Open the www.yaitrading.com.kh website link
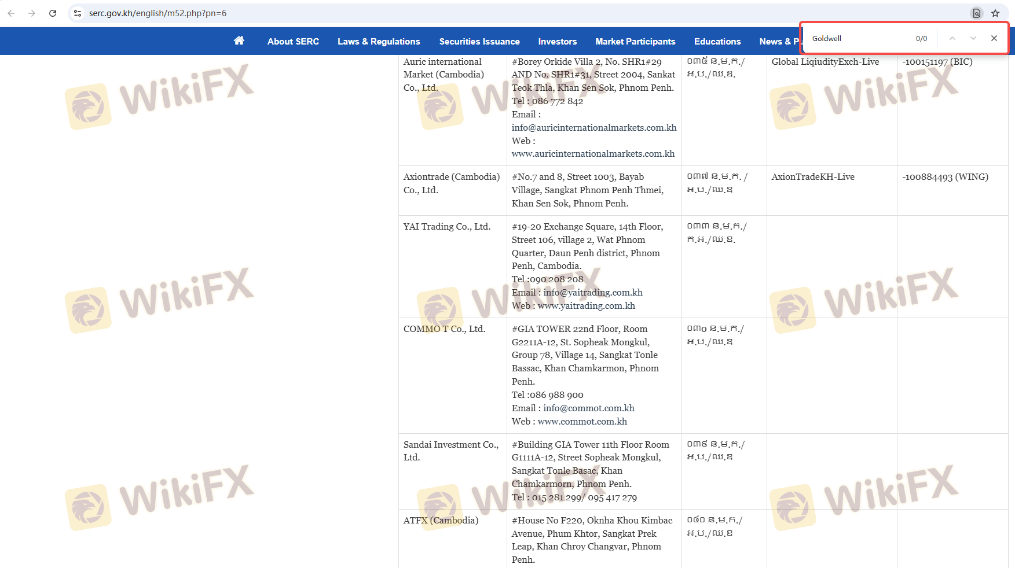Image resolution: width=1015 pixels, height=568 pixels. tap(586, 306)
